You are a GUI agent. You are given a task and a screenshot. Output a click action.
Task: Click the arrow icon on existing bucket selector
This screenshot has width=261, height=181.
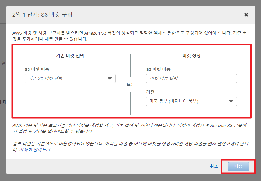point(110,79)
